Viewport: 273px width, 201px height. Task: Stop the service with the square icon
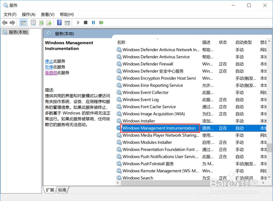click(85, 22)
